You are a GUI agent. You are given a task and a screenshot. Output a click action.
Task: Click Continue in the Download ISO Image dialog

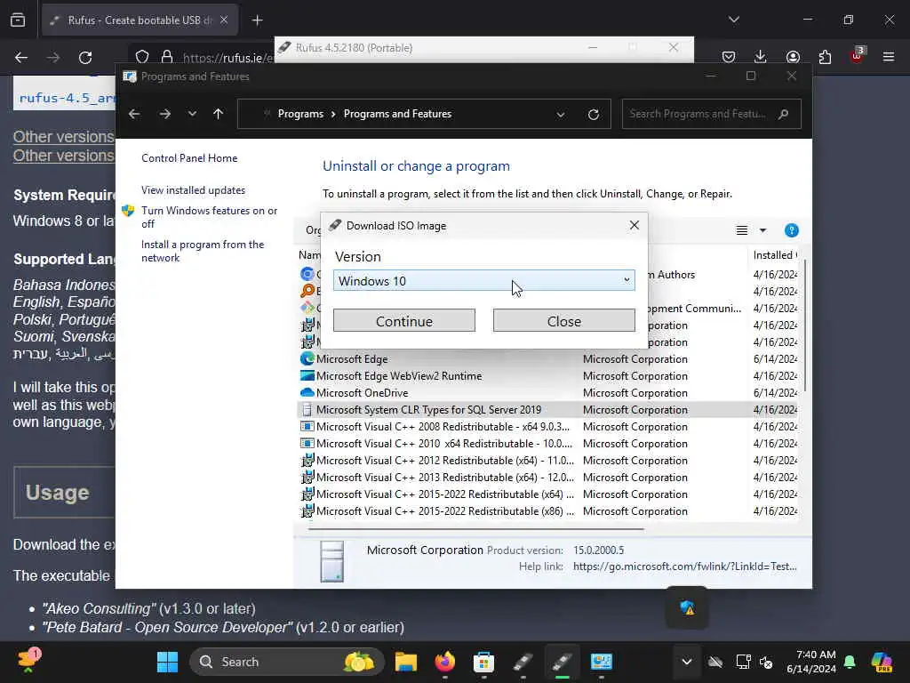(404, 321)
